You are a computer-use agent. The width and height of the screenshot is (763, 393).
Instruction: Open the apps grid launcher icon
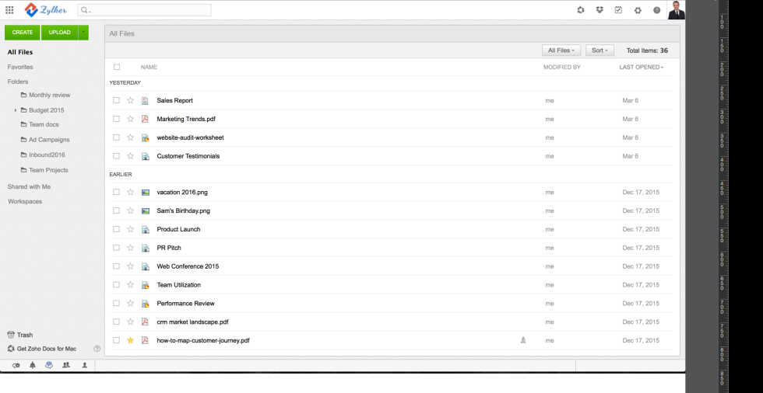pyautogui.click(x=9, y=9)
